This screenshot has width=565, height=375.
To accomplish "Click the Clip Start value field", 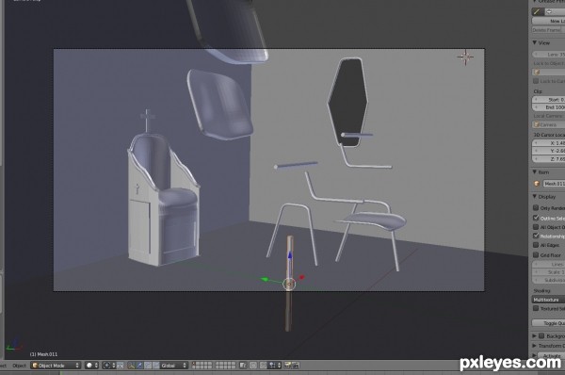I will point(548,100).
